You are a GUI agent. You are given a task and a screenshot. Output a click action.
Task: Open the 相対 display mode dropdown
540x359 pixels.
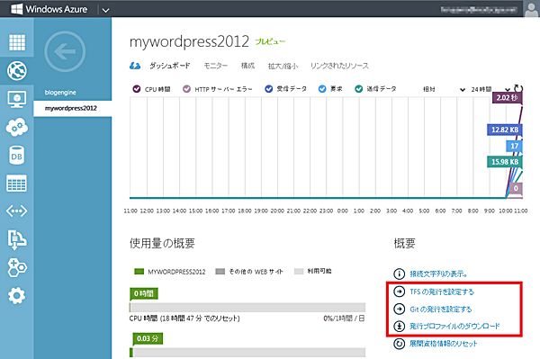(444, 89)
